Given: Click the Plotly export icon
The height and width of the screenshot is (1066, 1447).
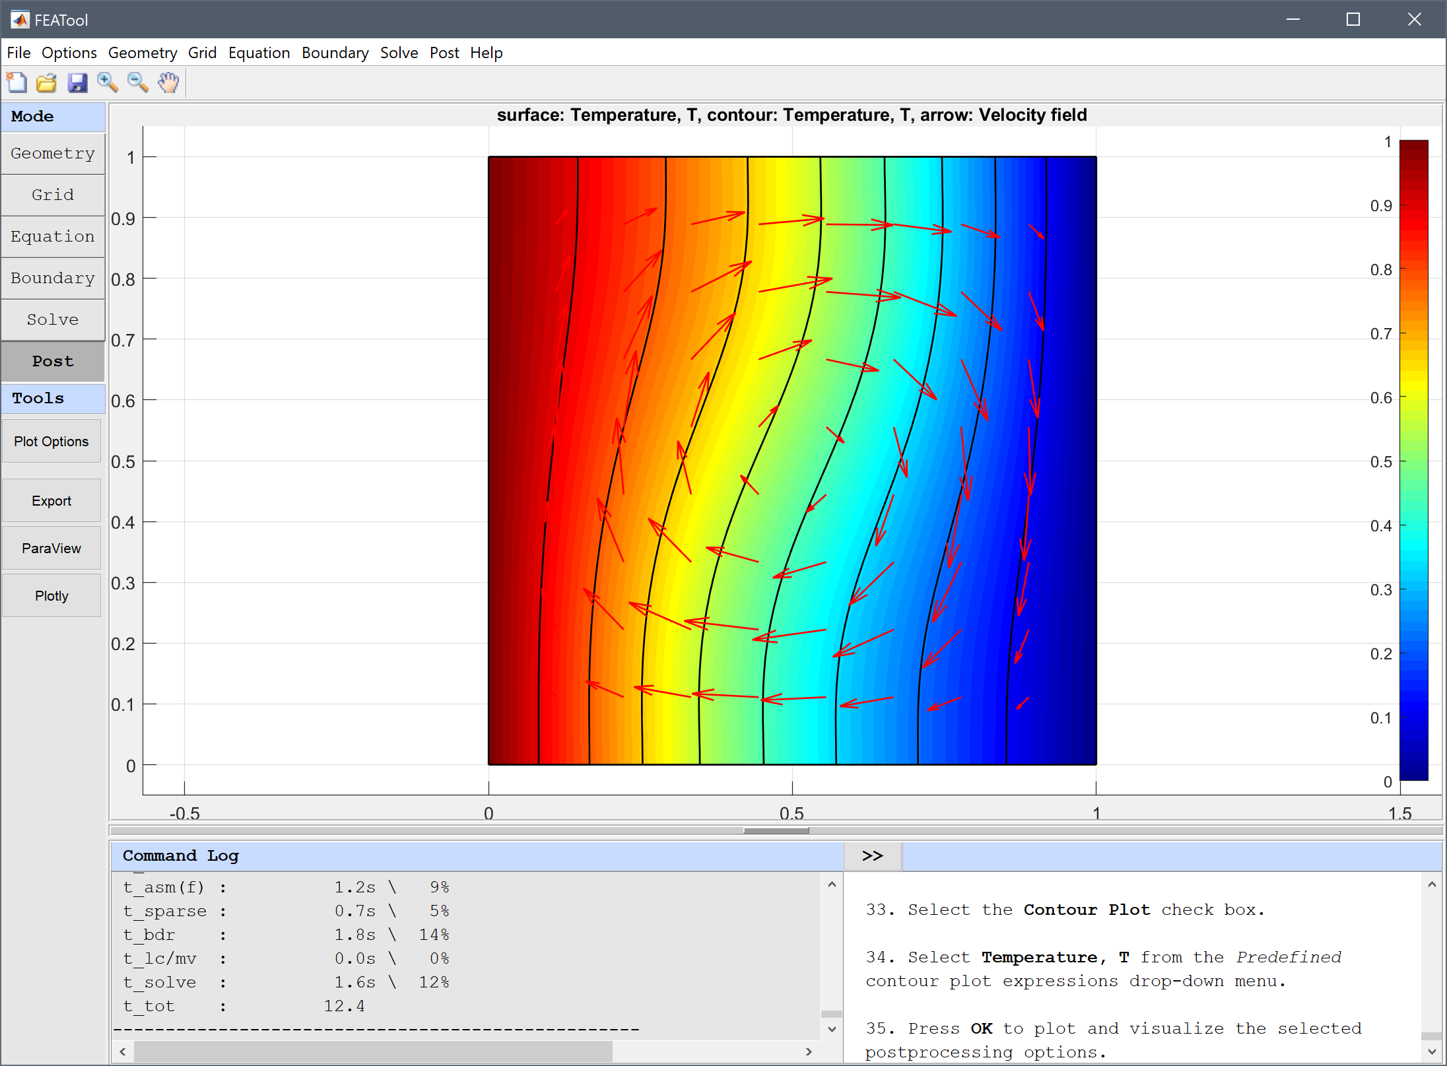Looking at the screenshot, I should coord(53,595).
